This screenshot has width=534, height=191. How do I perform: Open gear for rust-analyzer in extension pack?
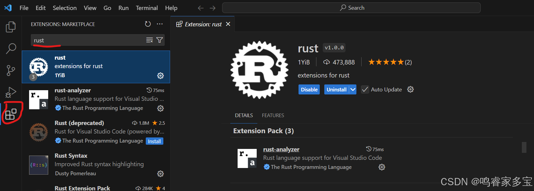pos(382,167)
